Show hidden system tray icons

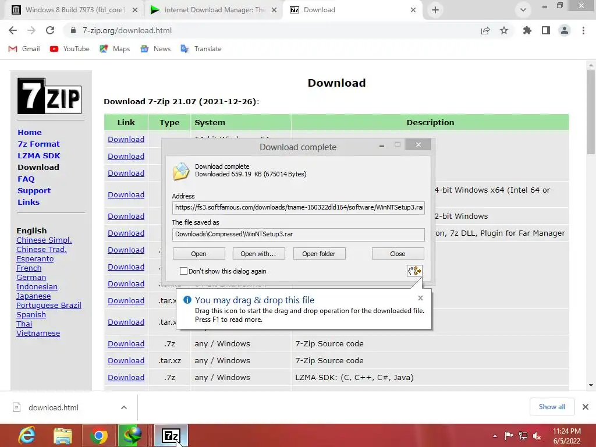click(495, 435)
